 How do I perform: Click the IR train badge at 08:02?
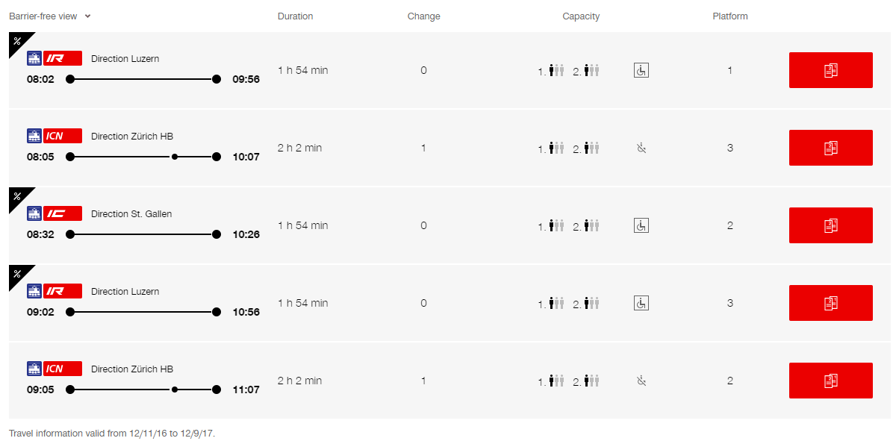click(63, 58)
